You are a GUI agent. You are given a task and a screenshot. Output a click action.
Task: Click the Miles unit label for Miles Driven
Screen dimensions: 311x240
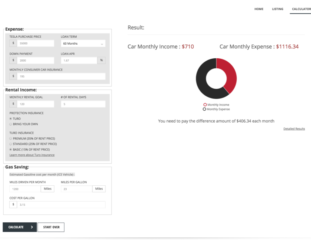48,189
